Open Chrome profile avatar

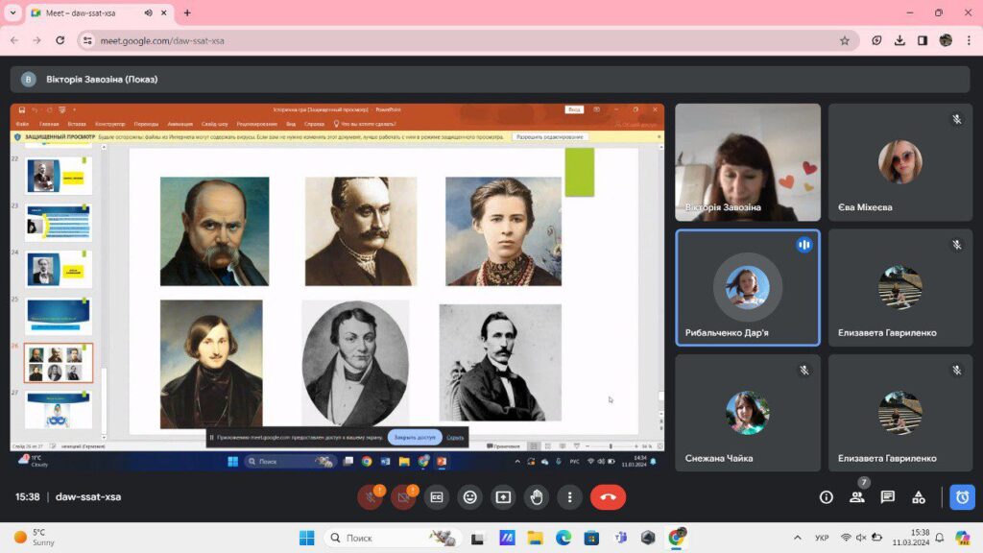pos(946,40)
